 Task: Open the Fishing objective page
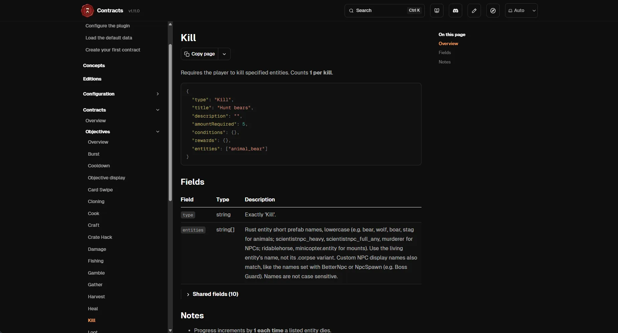coord(96,261)
